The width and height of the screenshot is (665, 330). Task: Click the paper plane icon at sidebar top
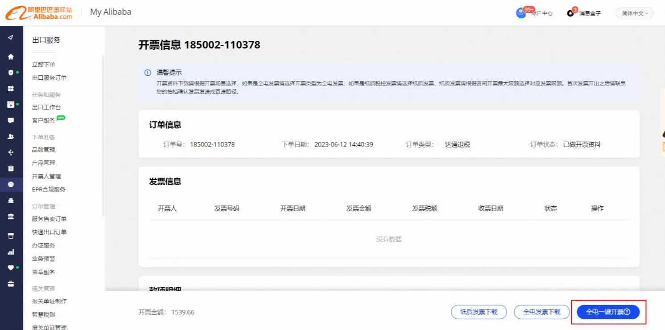click(11, 37)
